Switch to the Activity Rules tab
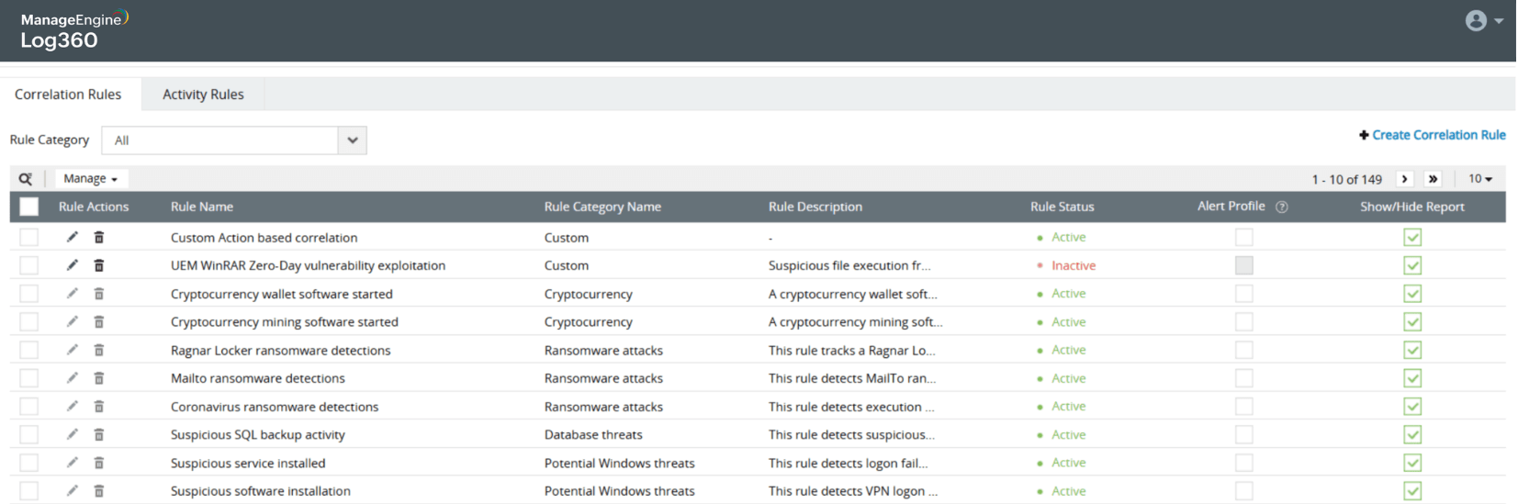 203,95
